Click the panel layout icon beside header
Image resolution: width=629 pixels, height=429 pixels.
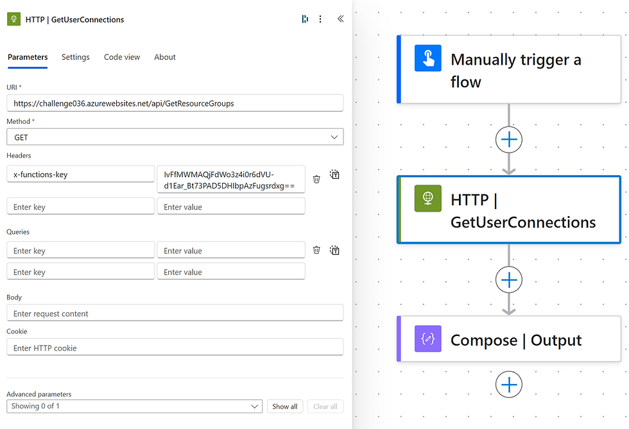pyautogui.click(x=305, y=19)
